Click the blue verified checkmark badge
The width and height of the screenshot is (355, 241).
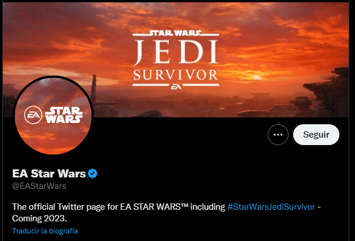coord(93,173)
